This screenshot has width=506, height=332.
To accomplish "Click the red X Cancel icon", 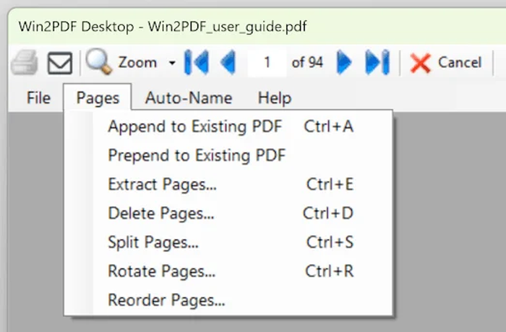I will tap(420, 63).
